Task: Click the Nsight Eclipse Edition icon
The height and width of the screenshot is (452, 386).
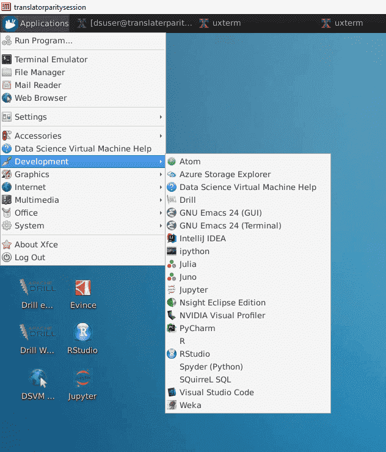Action: [x=172, y=302]
